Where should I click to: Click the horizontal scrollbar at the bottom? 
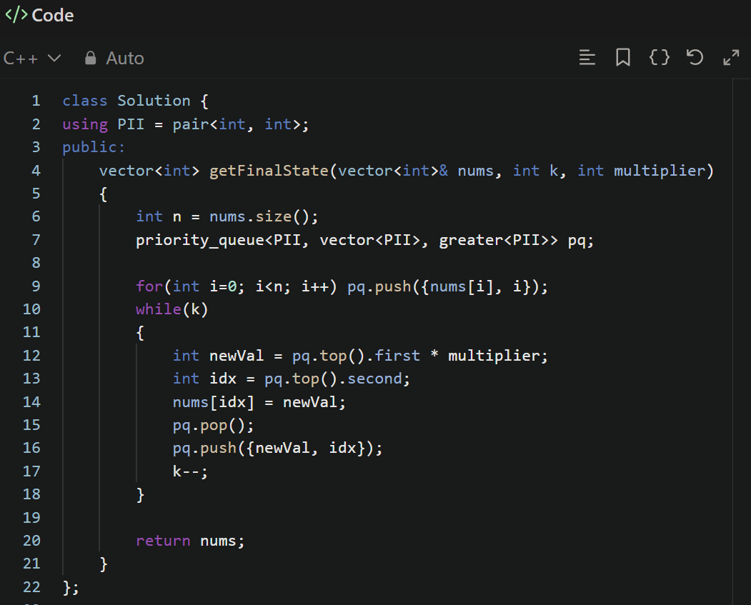click(286, 603)
